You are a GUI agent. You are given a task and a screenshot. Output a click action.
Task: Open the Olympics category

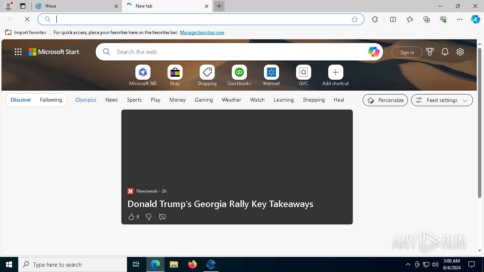tap(86, 100)
